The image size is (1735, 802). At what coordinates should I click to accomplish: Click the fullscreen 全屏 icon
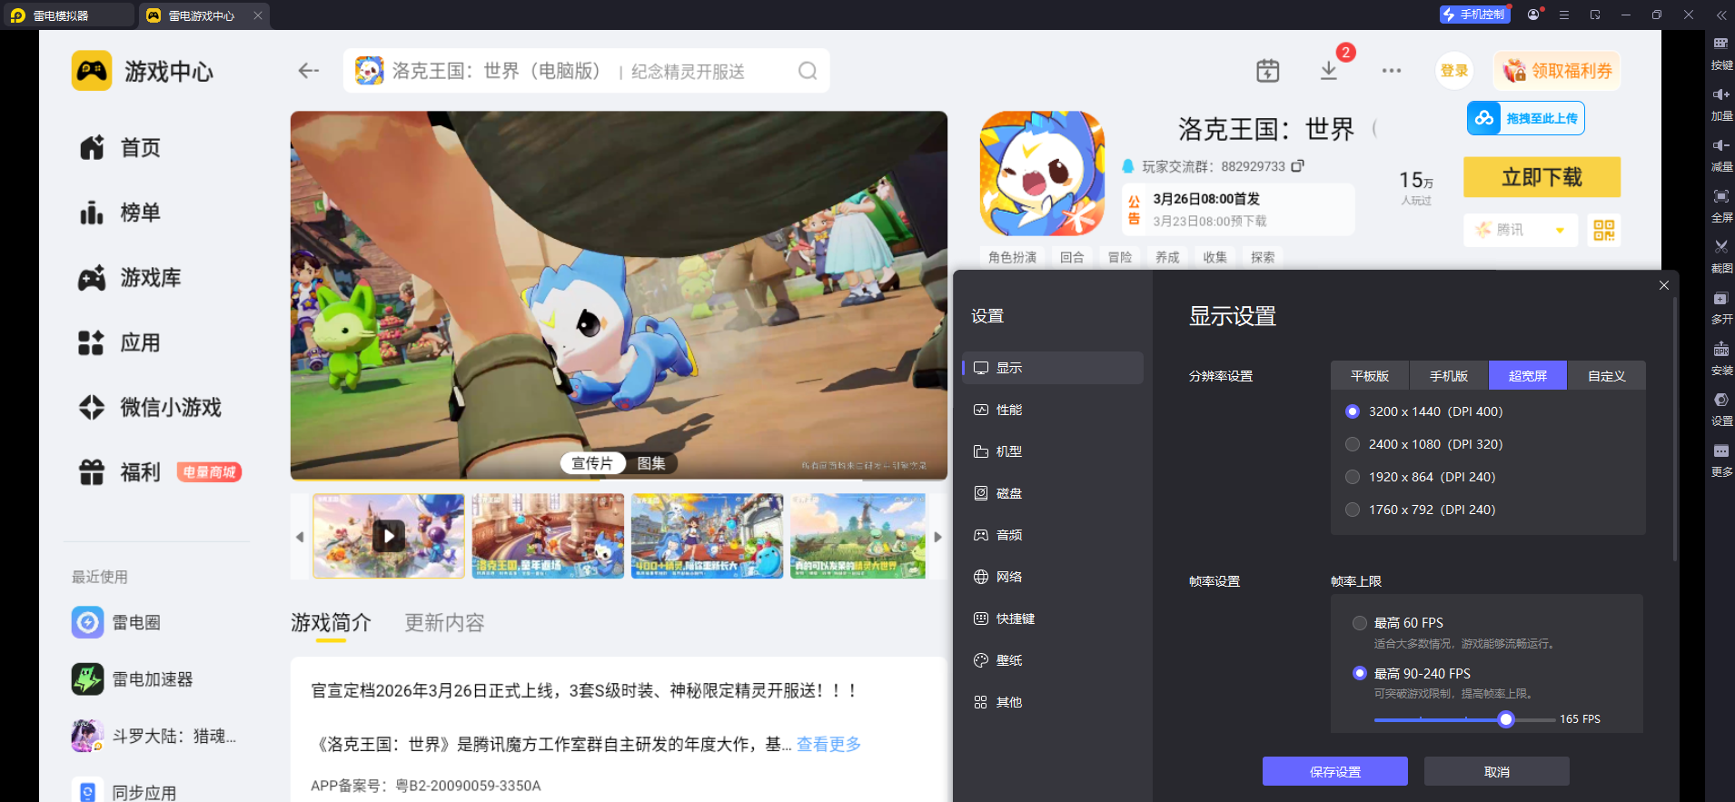click(1721, 196)
